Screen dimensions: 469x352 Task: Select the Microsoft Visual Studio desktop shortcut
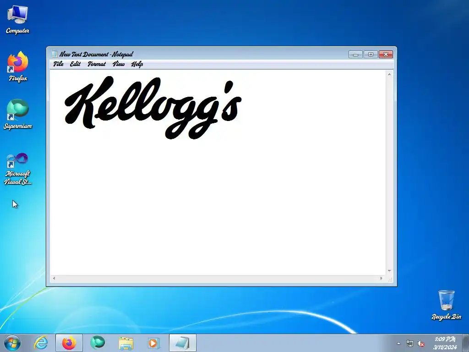(x=18, y=169)
